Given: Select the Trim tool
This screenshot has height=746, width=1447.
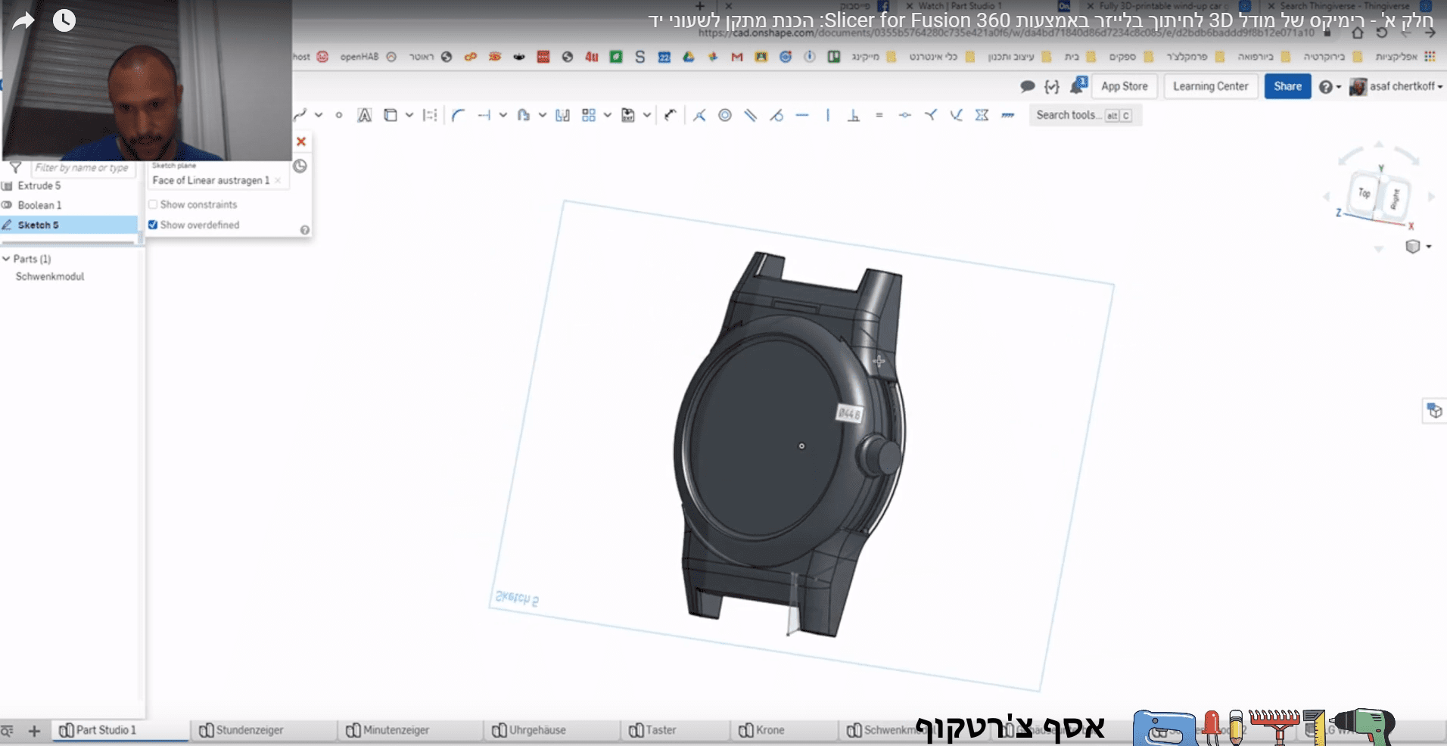Looking at the screenshot, I should [484, 115].
